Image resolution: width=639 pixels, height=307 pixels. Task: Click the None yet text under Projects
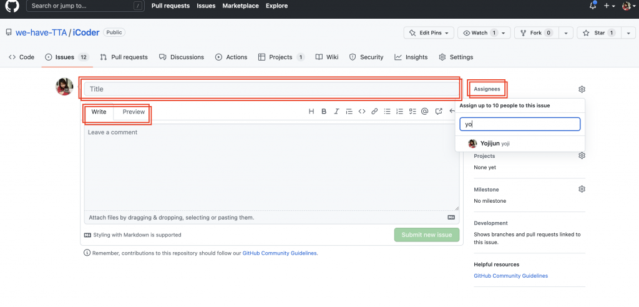click(x=485, y=167)
